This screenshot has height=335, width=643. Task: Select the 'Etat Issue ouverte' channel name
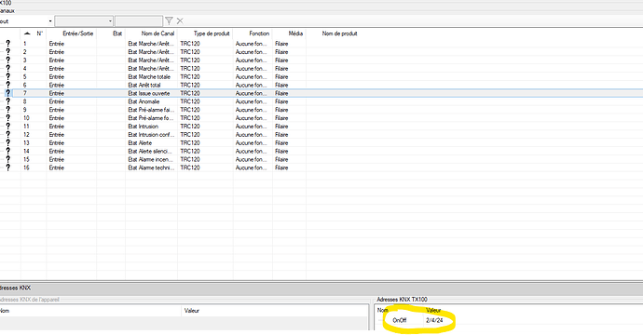(x=148, y=93)
